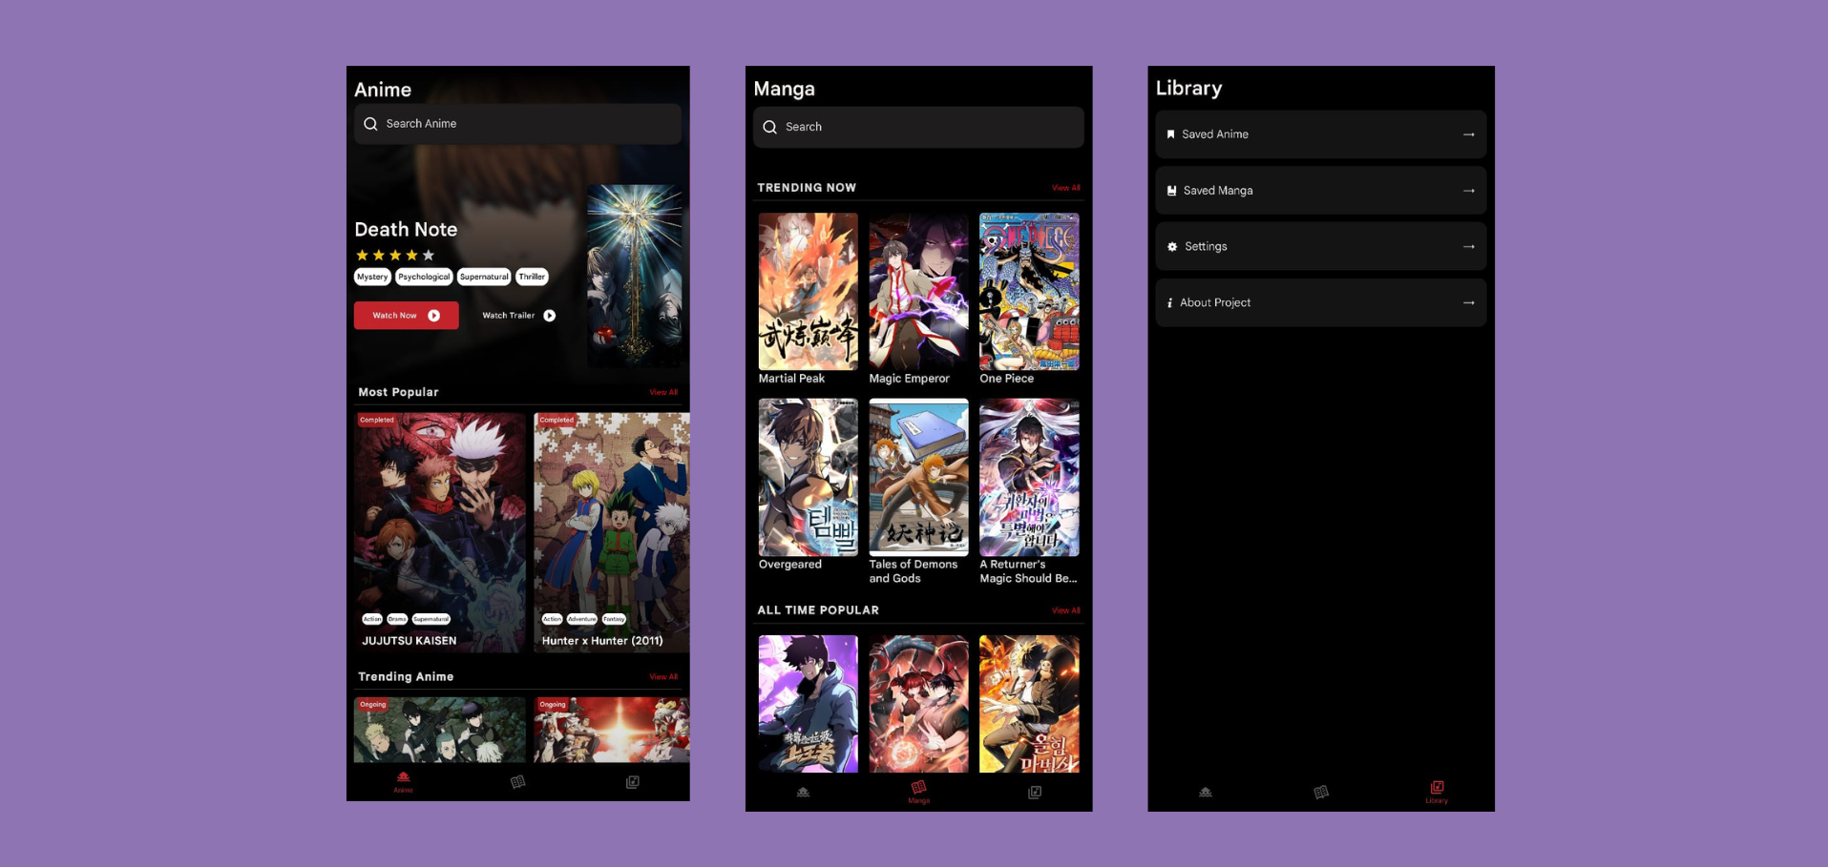Click the bookmark icon next to Saved Anime
Screen dimensions: 1828x867
(x=1170, y=134)
